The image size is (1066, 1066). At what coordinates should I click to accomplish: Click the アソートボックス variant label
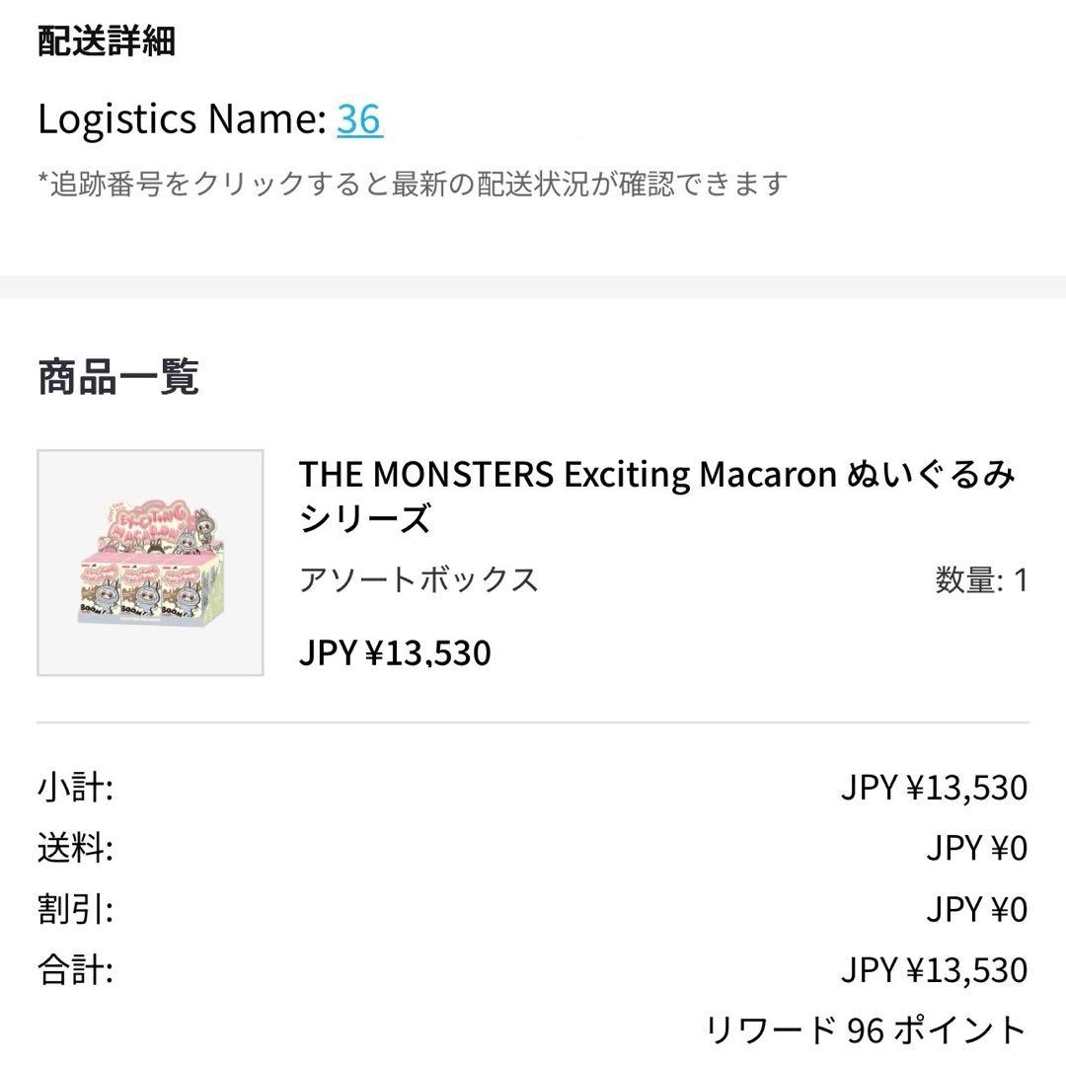point(419,580)
